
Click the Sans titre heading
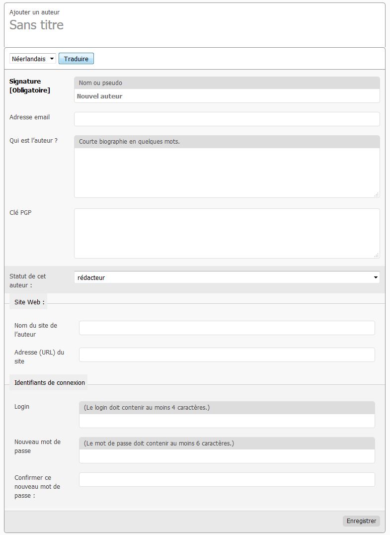point(37,25)
